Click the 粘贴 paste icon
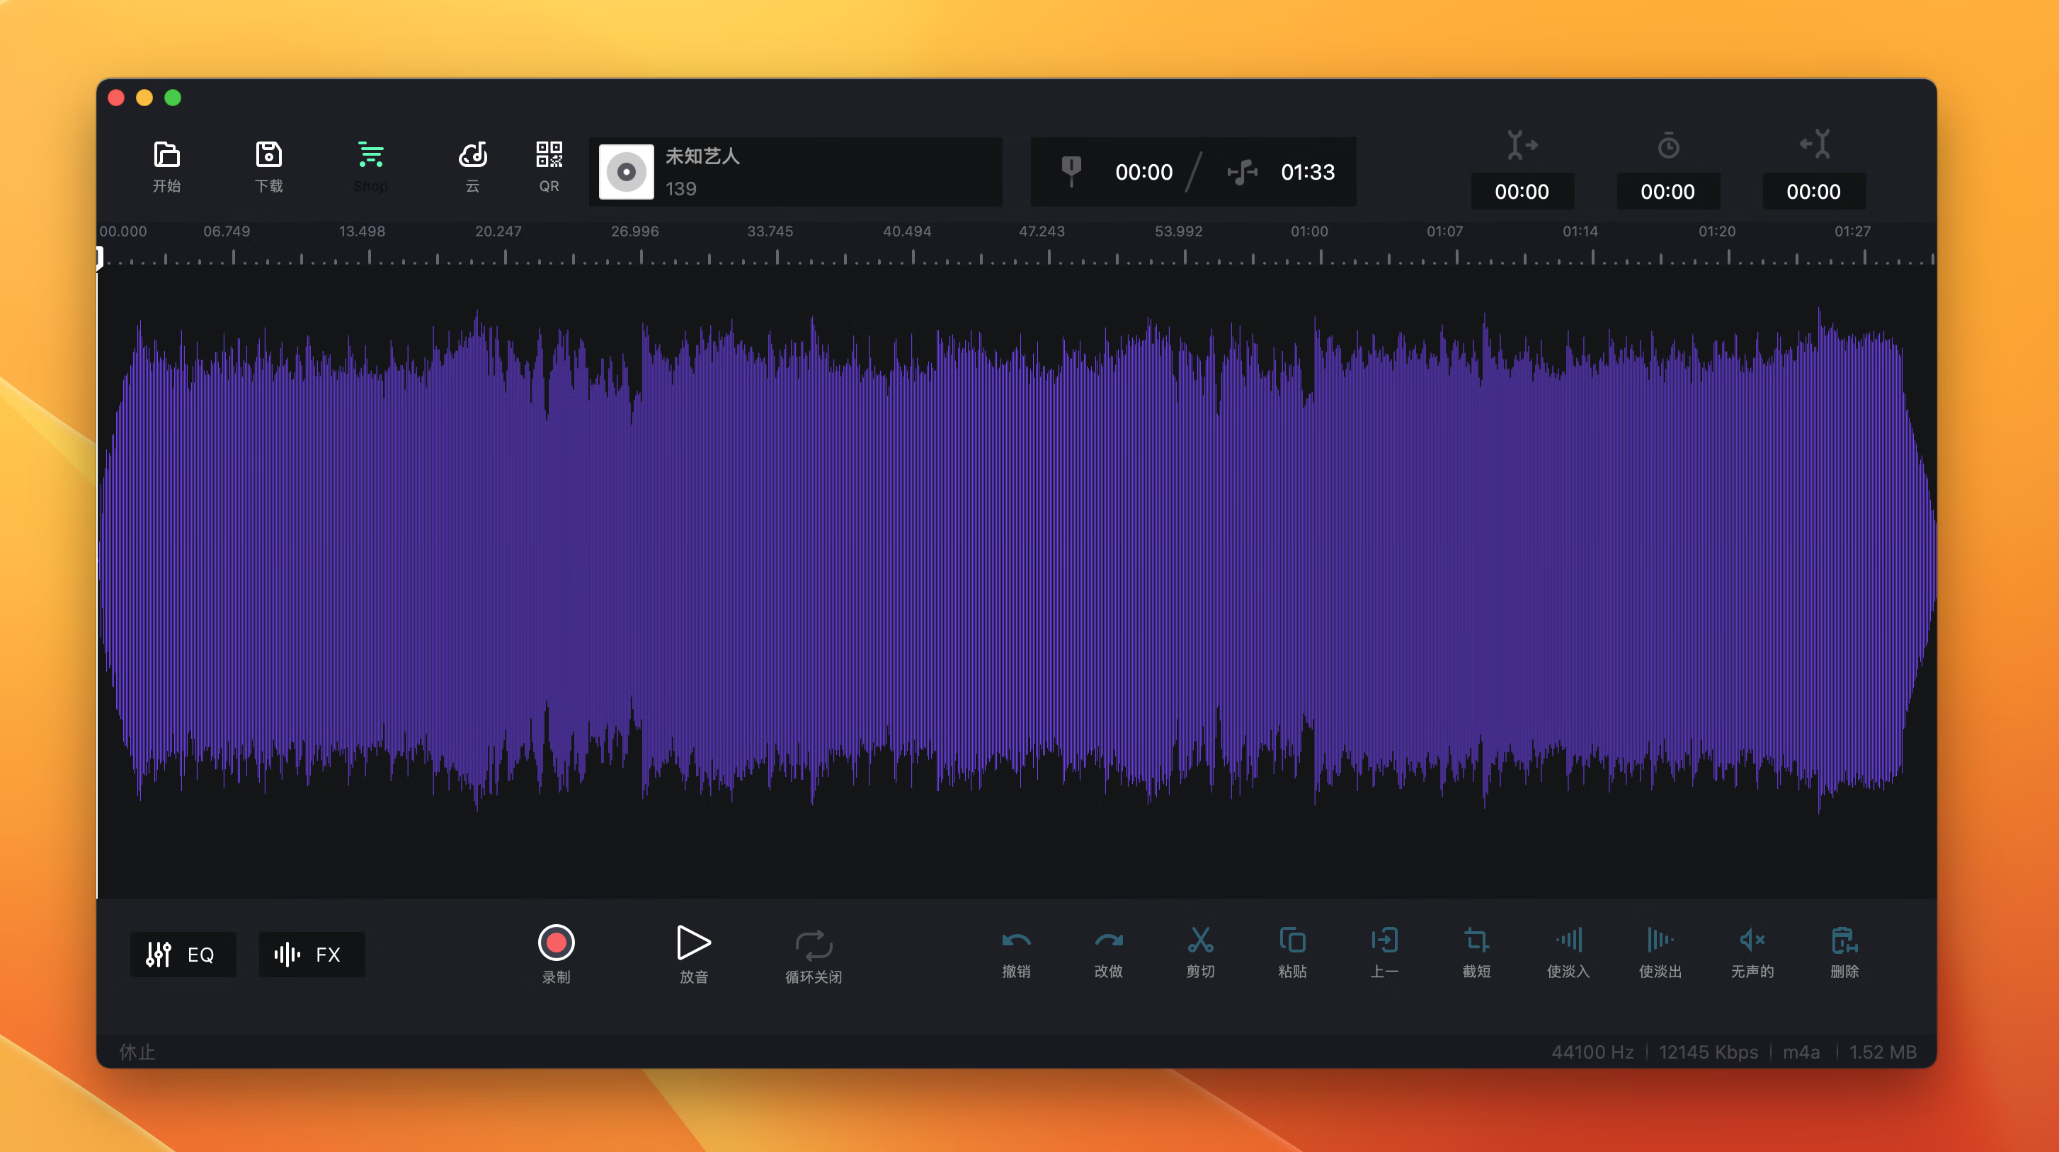The width and height of the screenshot is (2059, 1152). tap(1291, 941)
